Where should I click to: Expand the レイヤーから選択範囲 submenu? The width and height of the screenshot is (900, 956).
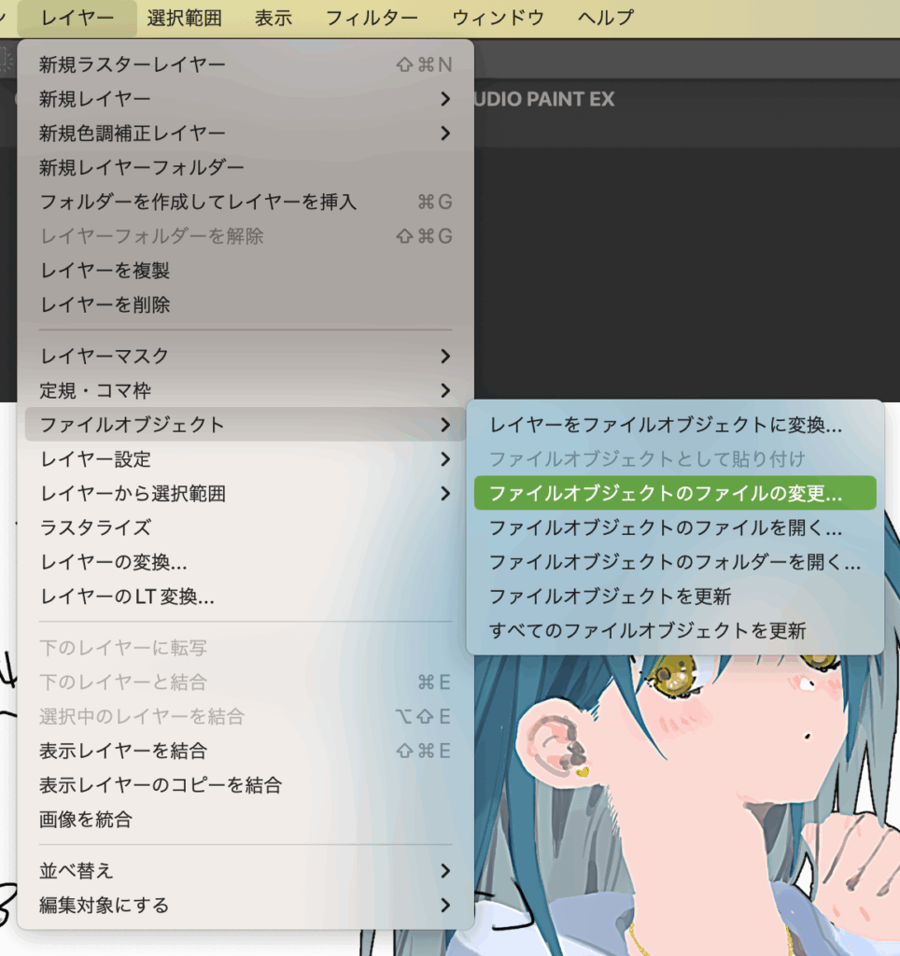(246, 493)
